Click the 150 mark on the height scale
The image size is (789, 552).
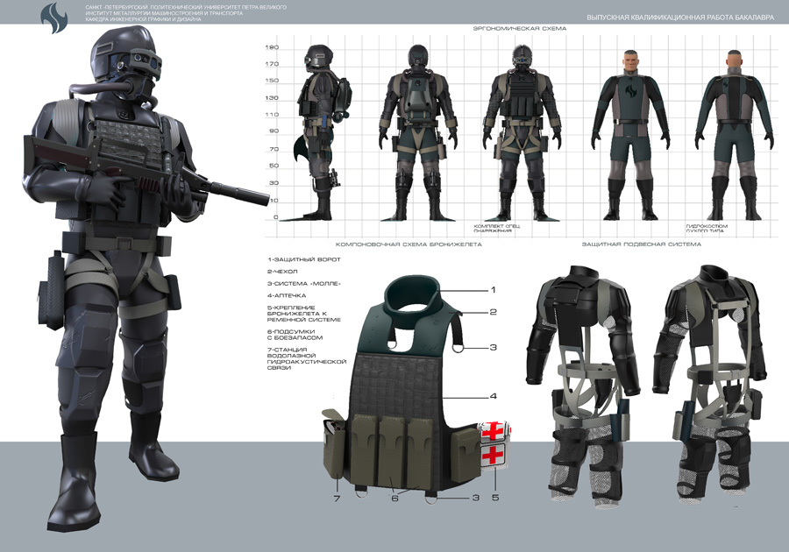click(272, 81)
